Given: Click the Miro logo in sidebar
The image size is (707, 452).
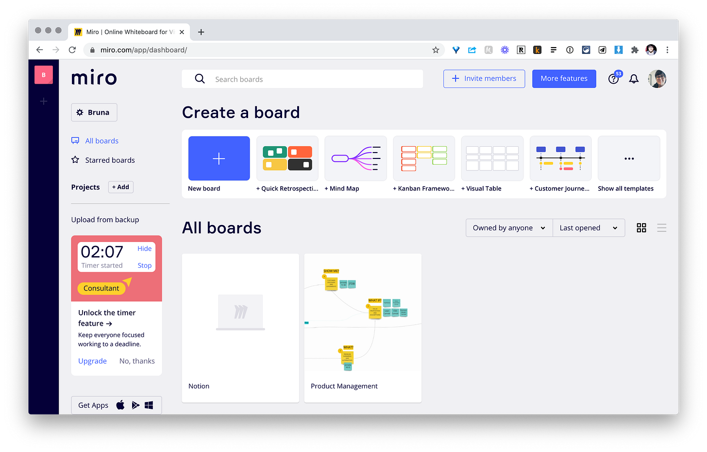Looking at the screenshot, I should coord(94,78).
